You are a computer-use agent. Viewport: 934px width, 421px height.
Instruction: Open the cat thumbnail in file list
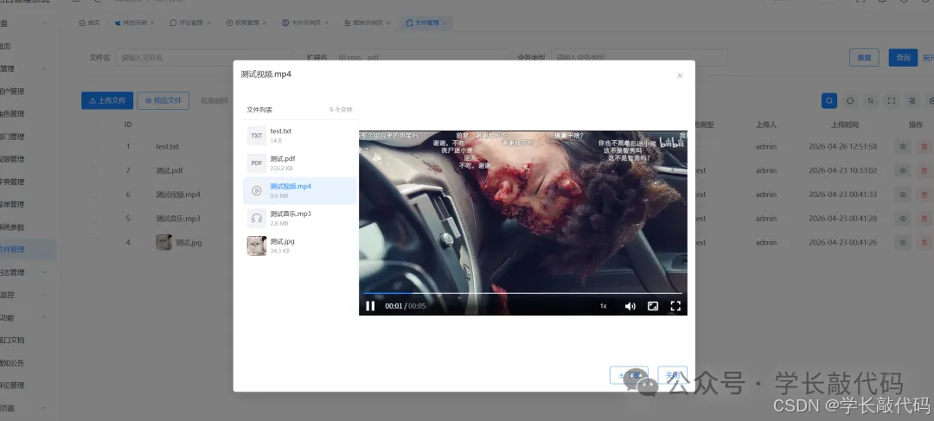(x=257, y=246)
